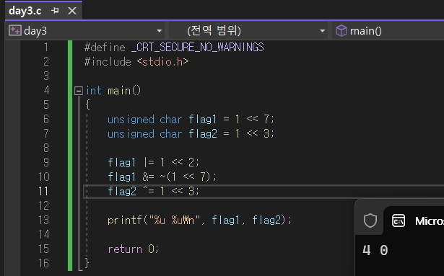The image size is (444, 276).
Task: Click the closing brace on line 16
Action: pos(87,264)
